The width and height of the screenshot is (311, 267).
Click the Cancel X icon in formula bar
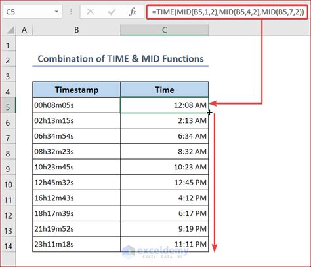[x=91, y=12]
